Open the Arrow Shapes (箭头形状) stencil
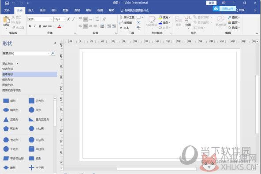 [x=8, y=80]
